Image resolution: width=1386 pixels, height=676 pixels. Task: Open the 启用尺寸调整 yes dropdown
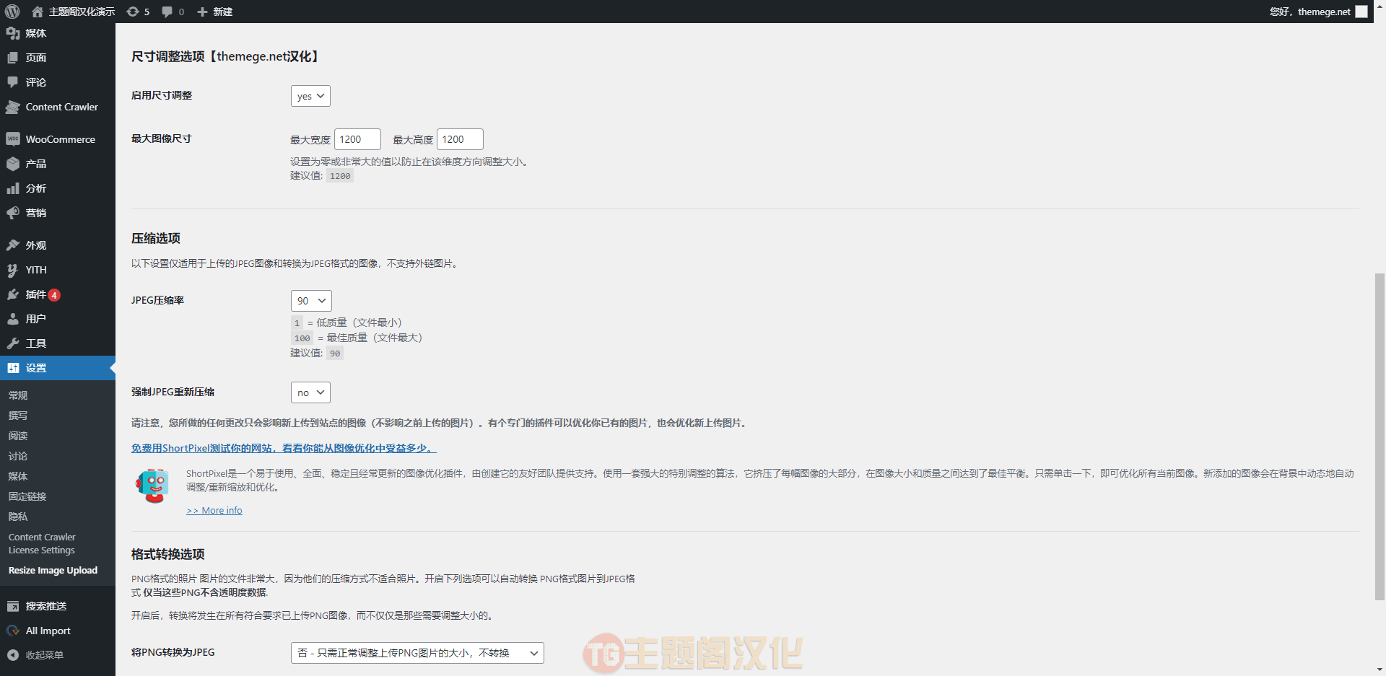[310, 96]
